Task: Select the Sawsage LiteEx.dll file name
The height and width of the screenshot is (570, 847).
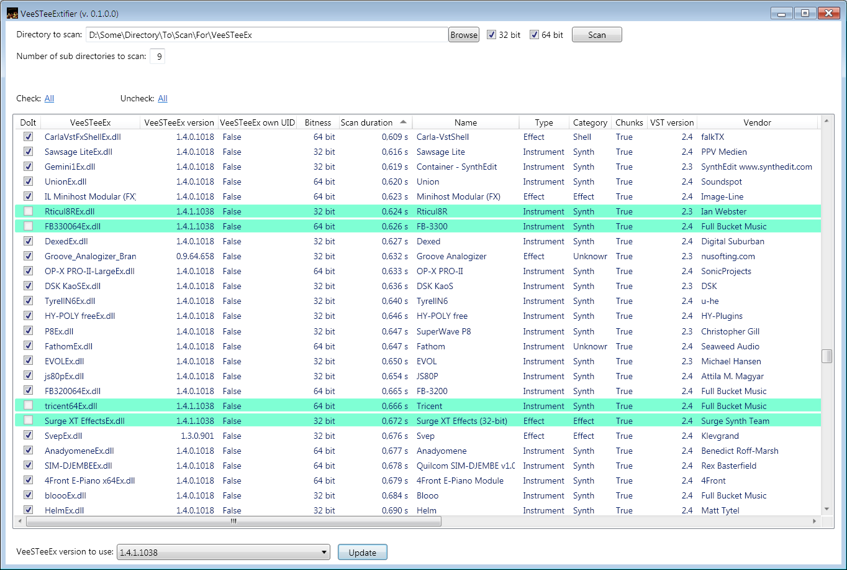Action: tap(78, 152)
